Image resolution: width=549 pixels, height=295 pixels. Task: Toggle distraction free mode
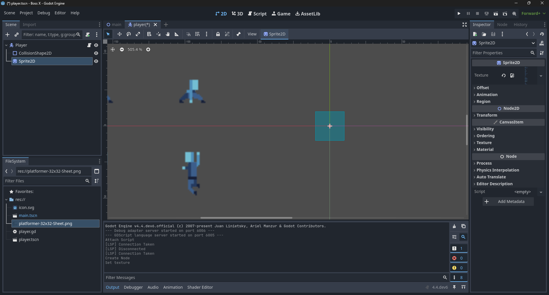[x=465, y=25]
